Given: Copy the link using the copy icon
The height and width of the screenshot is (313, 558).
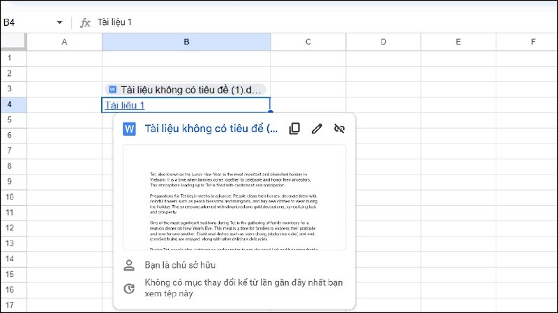Looking at the screenshot, I should point(294,129).
